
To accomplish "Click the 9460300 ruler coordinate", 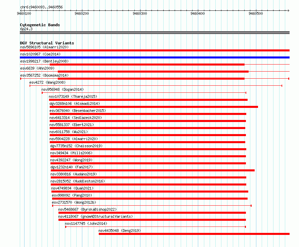I will click(140, 13).
